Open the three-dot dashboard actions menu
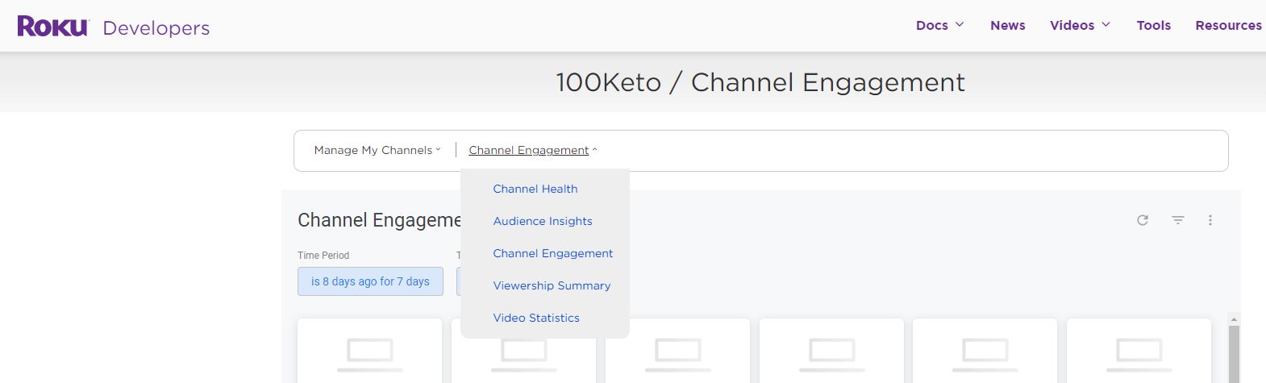The image size is (1266, 383). click(1210, 220)
